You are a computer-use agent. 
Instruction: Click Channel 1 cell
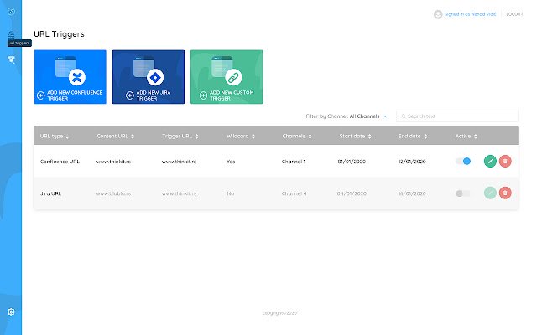pyautogui.click(x=294, y=162)
